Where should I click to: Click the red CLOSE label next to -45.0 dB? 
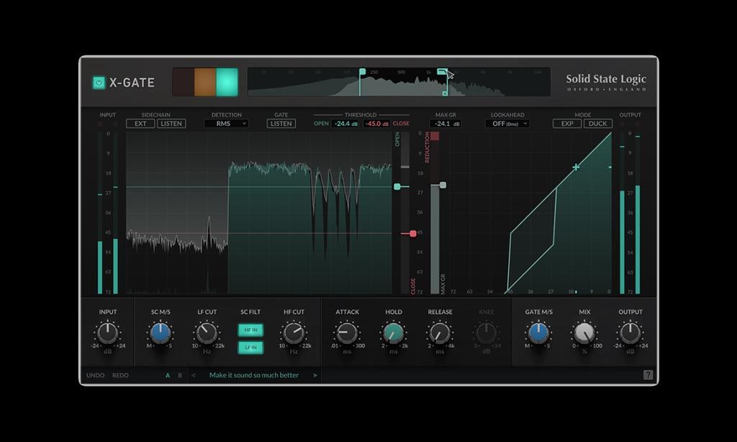(401, 124)
